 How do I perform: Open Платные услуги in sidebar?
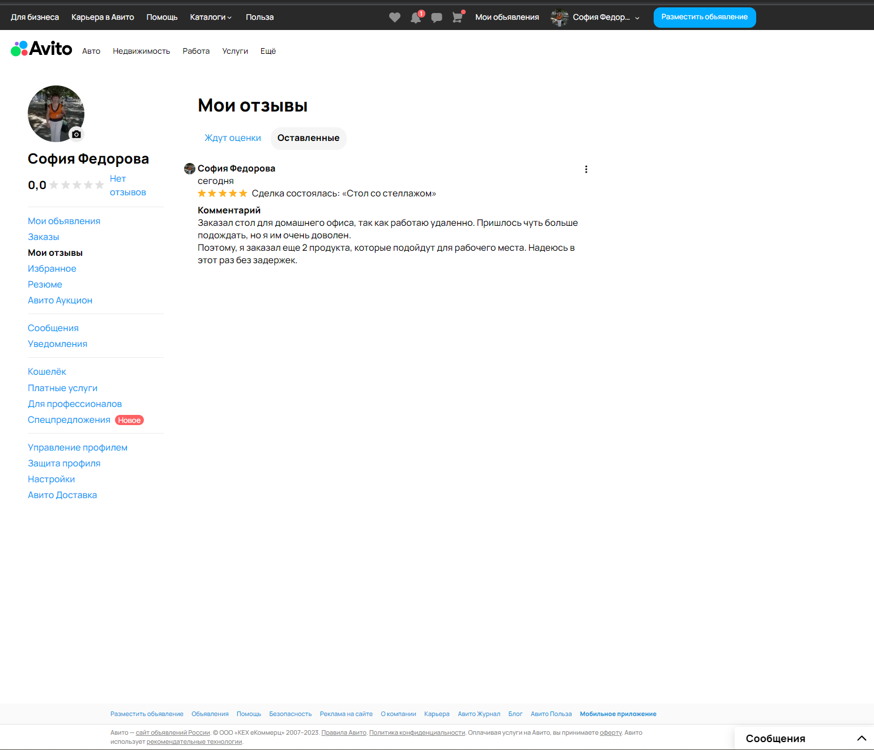coord(62,388)
